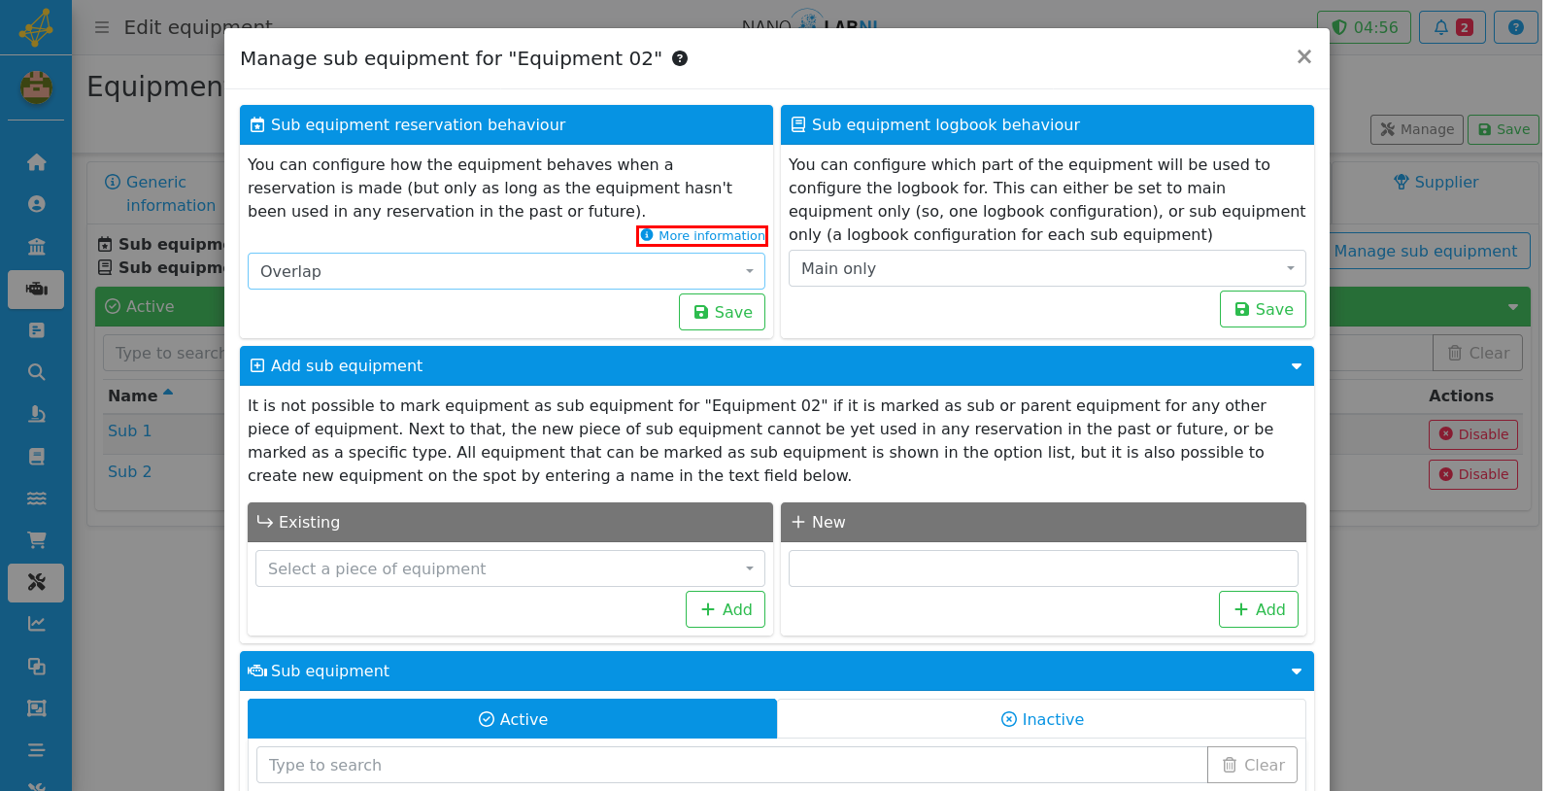Click Manage sub equipment button in background

[1425, 251]
